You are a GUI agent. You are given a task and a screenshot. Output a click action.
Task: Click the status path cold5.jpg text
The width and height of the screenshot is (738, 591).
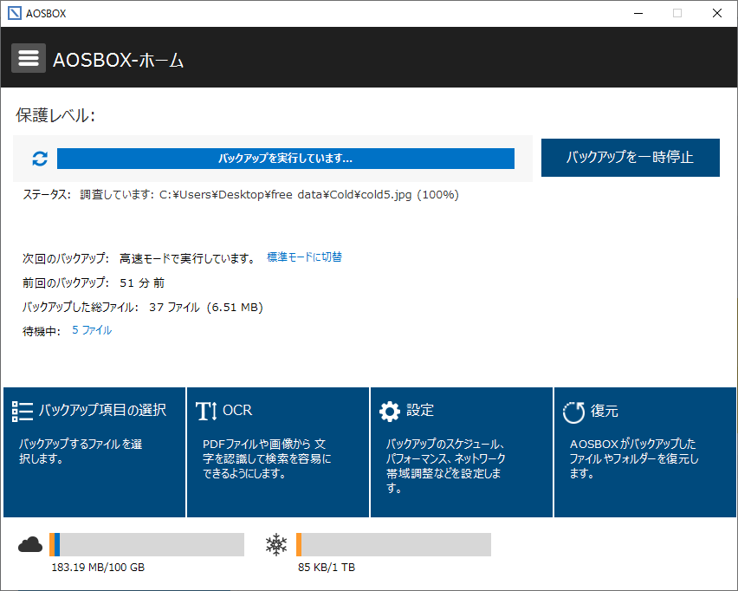point(309,194)
